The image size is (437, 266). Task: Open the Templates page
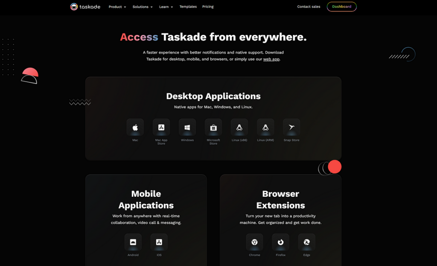point(188,6)
